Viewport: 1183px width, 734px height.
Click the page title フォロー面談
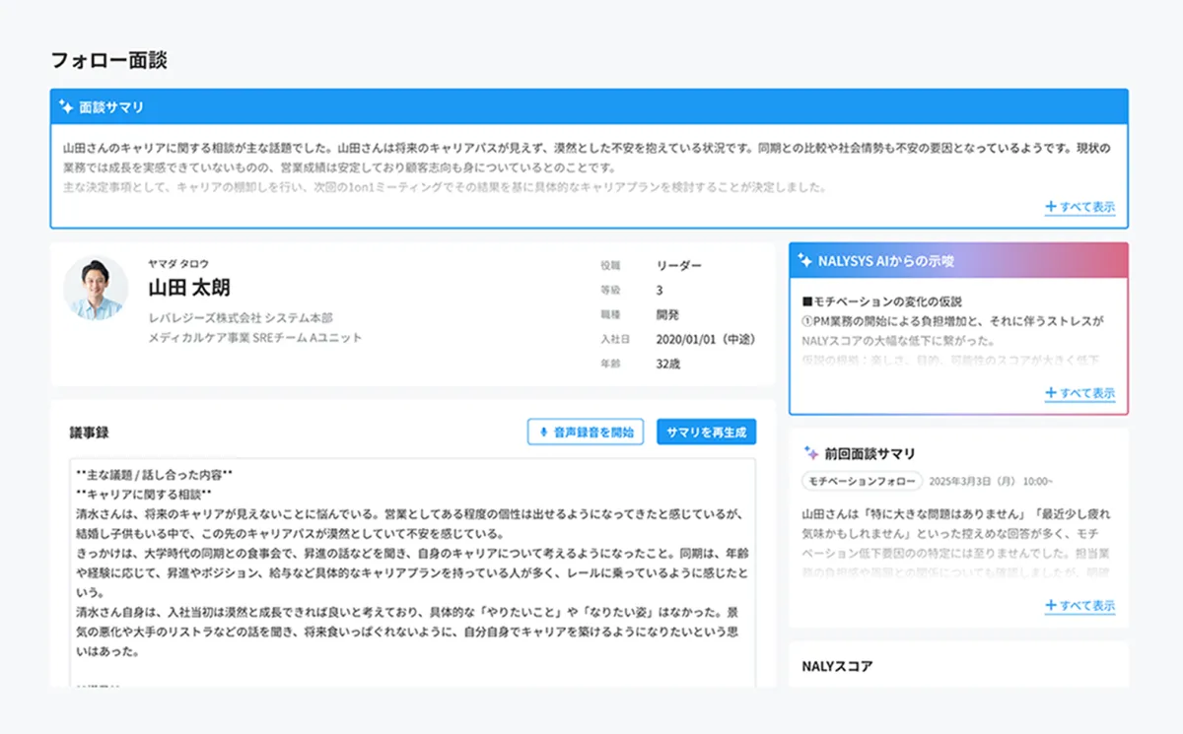109,60
